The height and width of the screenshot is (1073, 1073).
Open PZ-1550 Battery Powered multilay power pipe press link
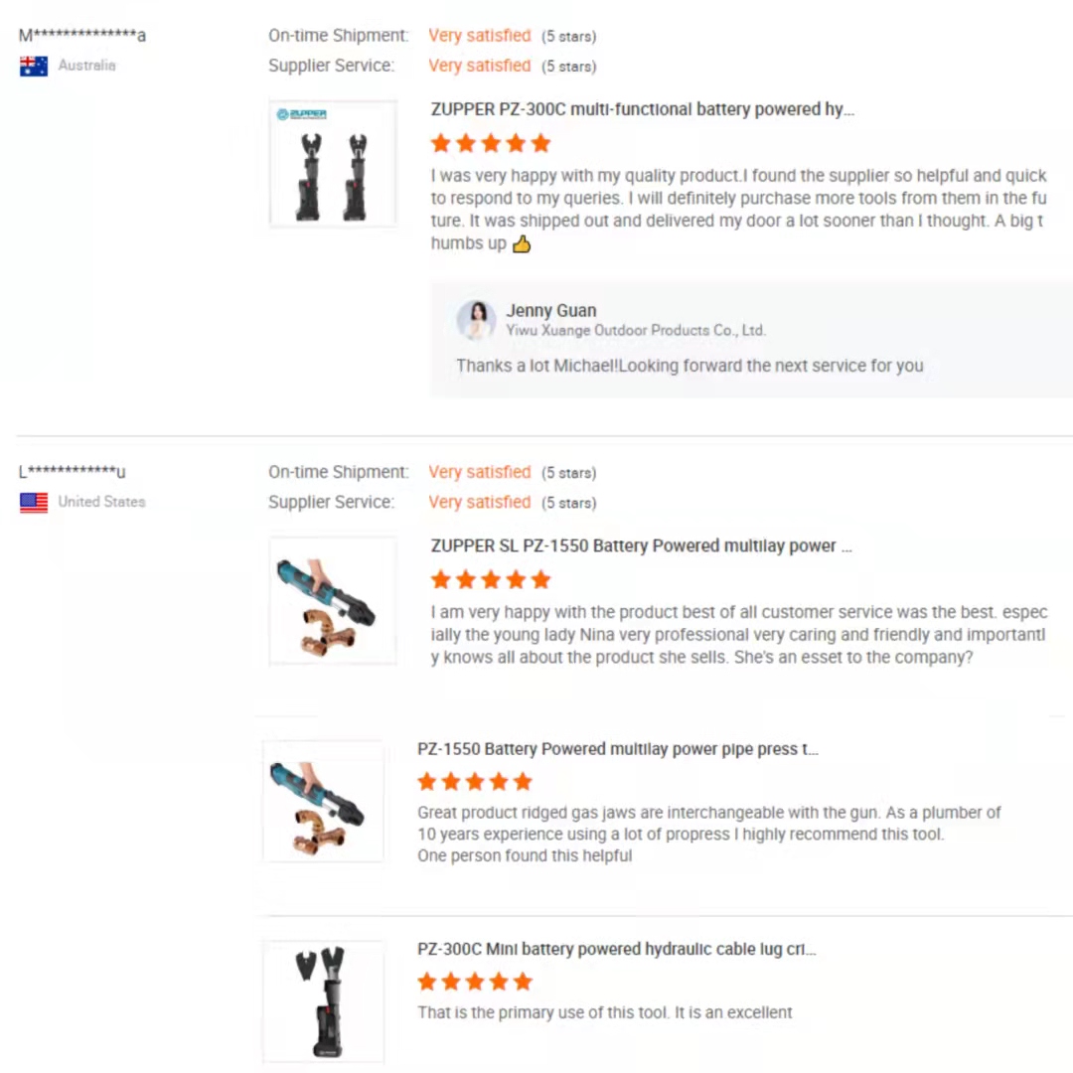(x=618, y=749)
